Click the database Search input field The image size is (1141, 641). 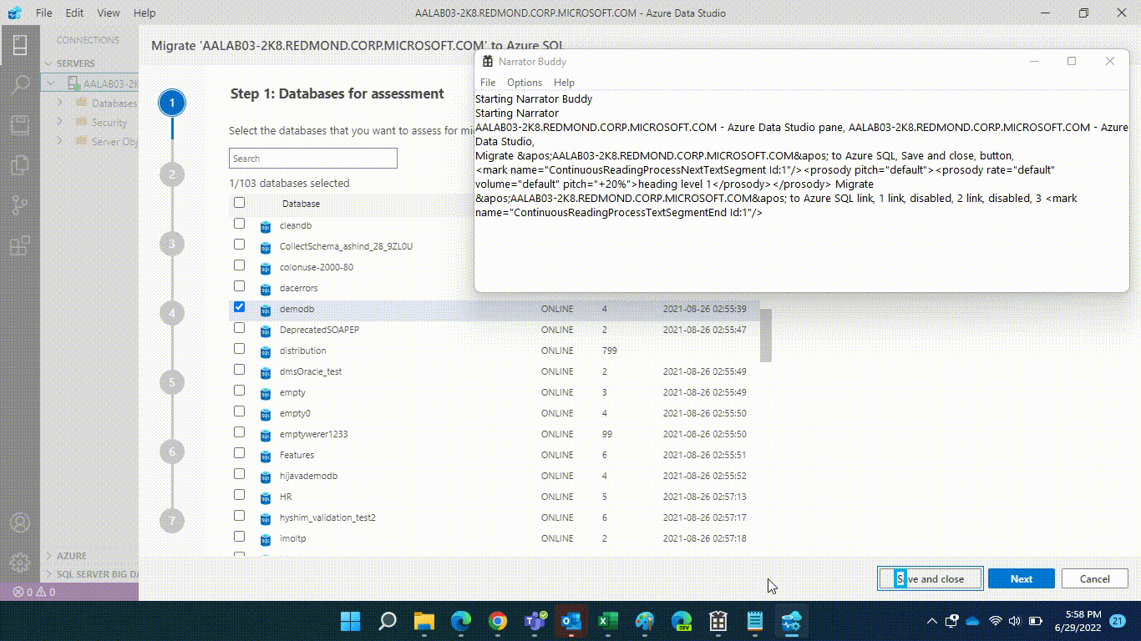coord(312,158)
